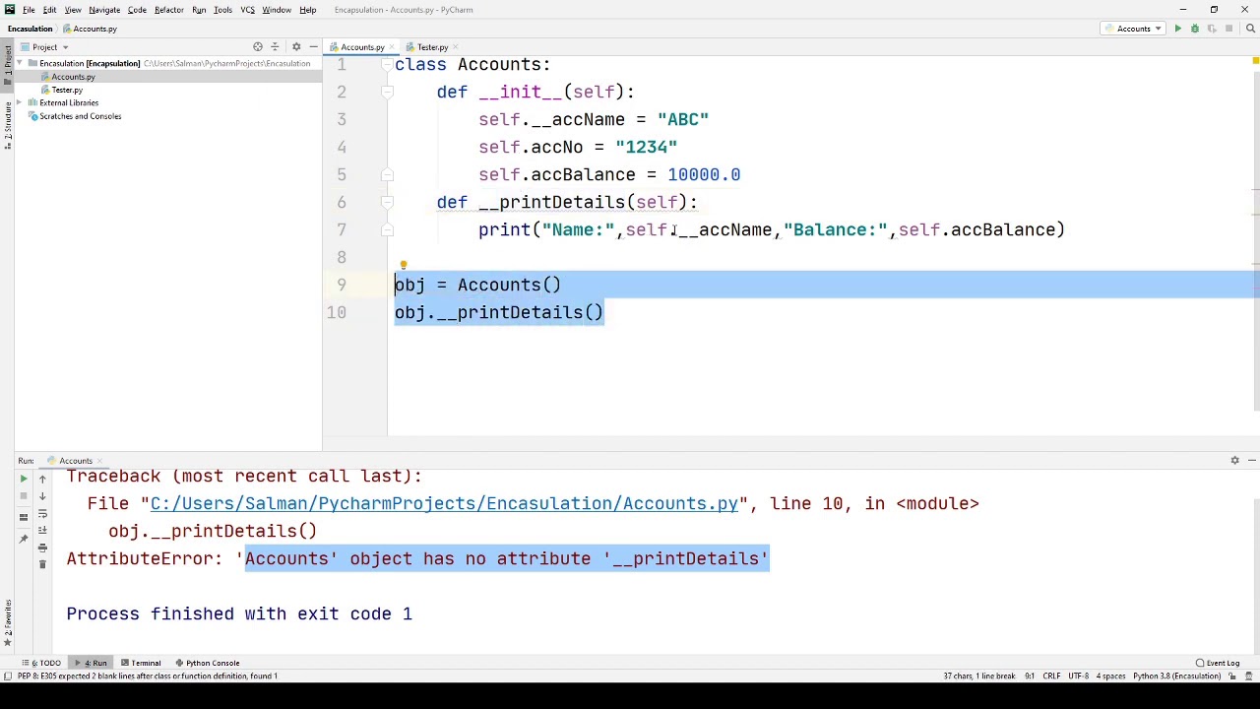Close the Accounts.py editor tab

tap(393, 47)
